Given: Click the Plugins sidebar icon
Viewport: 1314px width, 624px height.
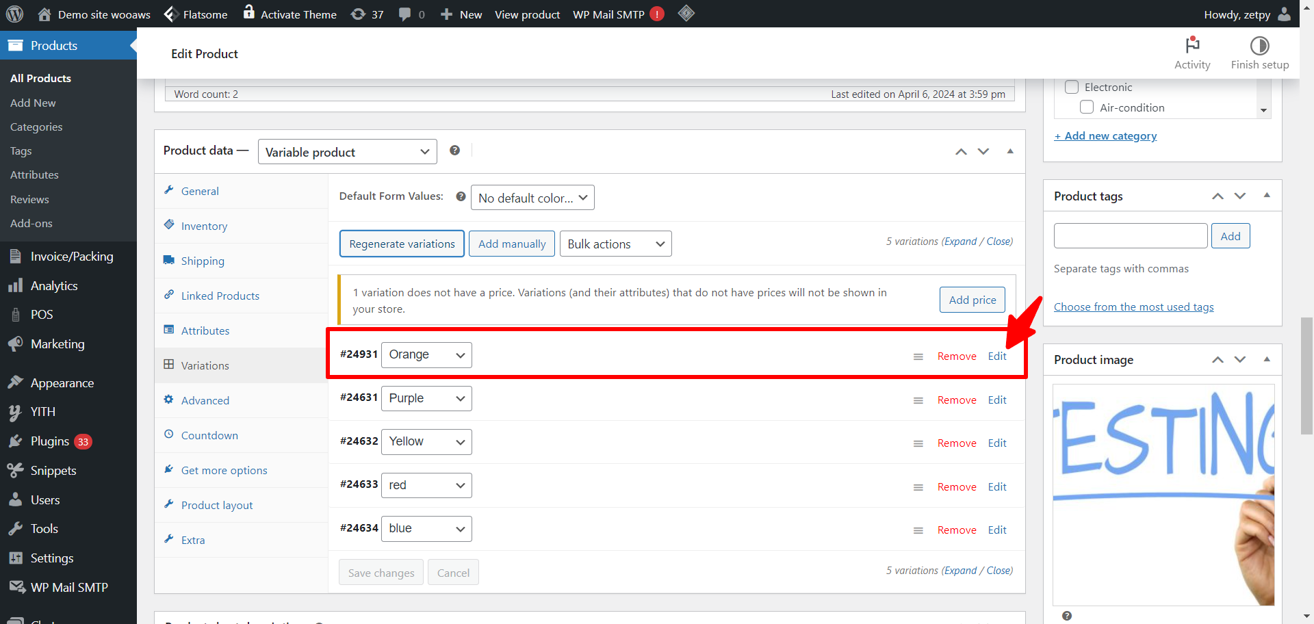Looking at the screenshot, I should 15,441.
